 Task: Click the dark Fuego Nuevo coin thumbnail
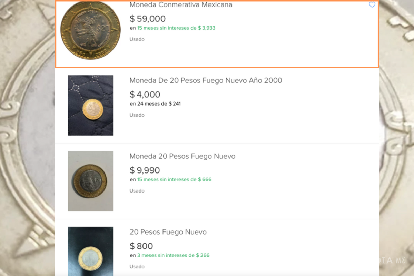coord(90,181)
